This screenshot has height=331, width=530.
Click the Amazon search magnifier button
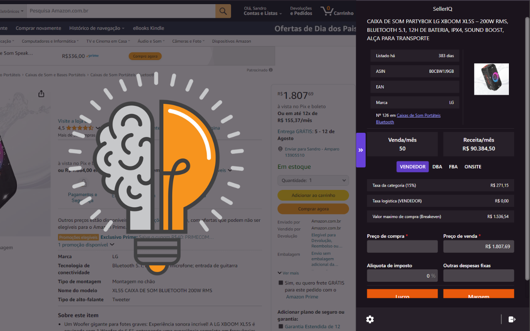pos(223,11)
